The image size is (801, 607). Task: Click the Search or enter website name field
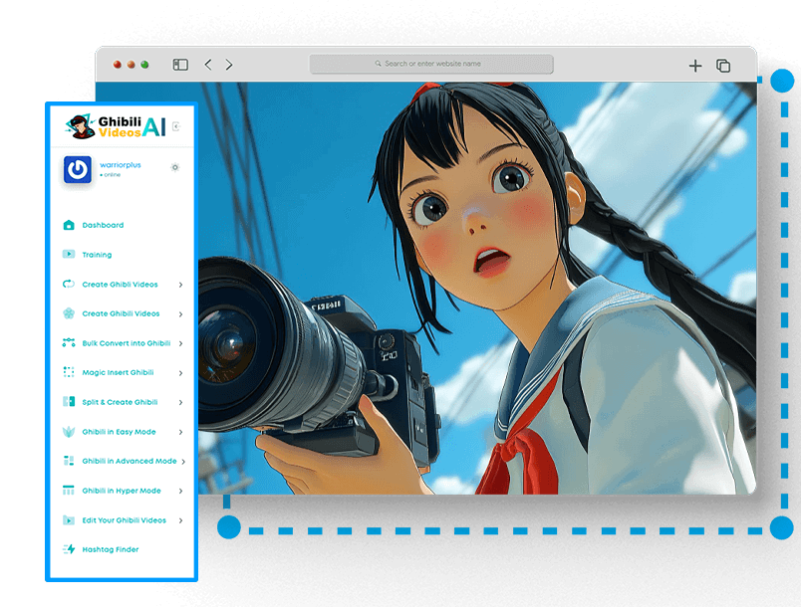click(431, 64)
